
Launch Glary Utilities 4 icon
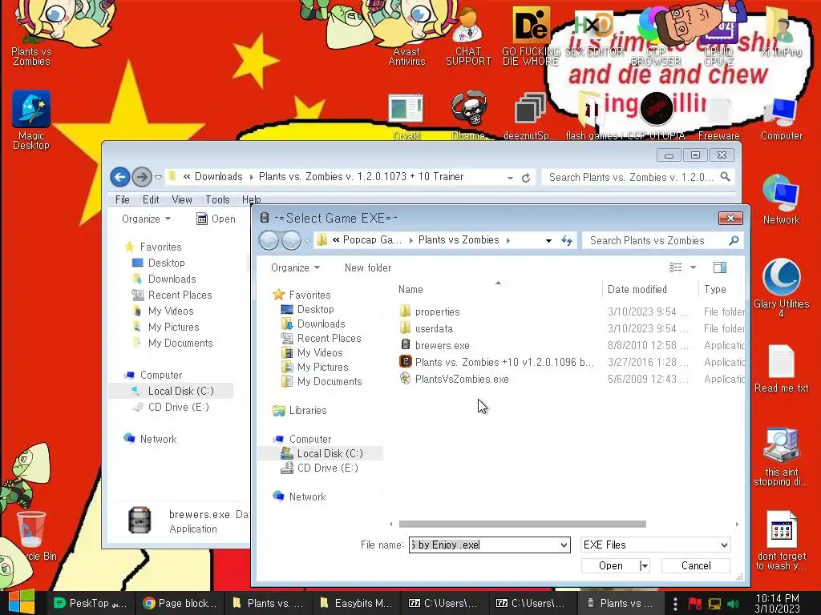click(781, 287)
